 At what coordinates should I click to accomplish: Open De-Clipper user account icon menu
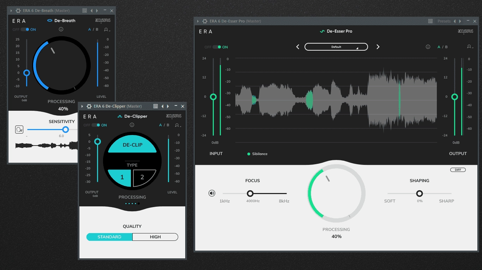tap(177, 125)
